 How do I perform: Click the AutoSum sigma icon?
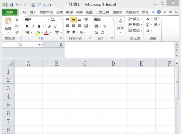148,19
